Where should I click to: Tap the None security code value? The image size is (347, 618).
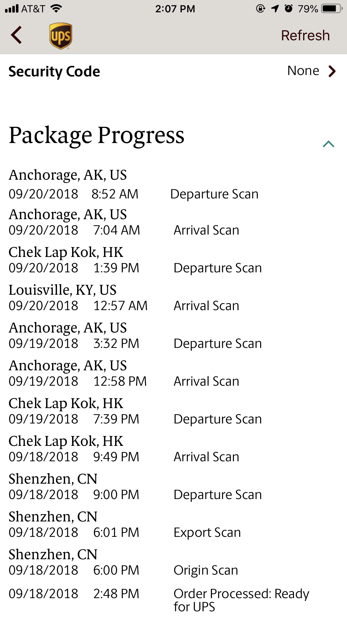303,71
